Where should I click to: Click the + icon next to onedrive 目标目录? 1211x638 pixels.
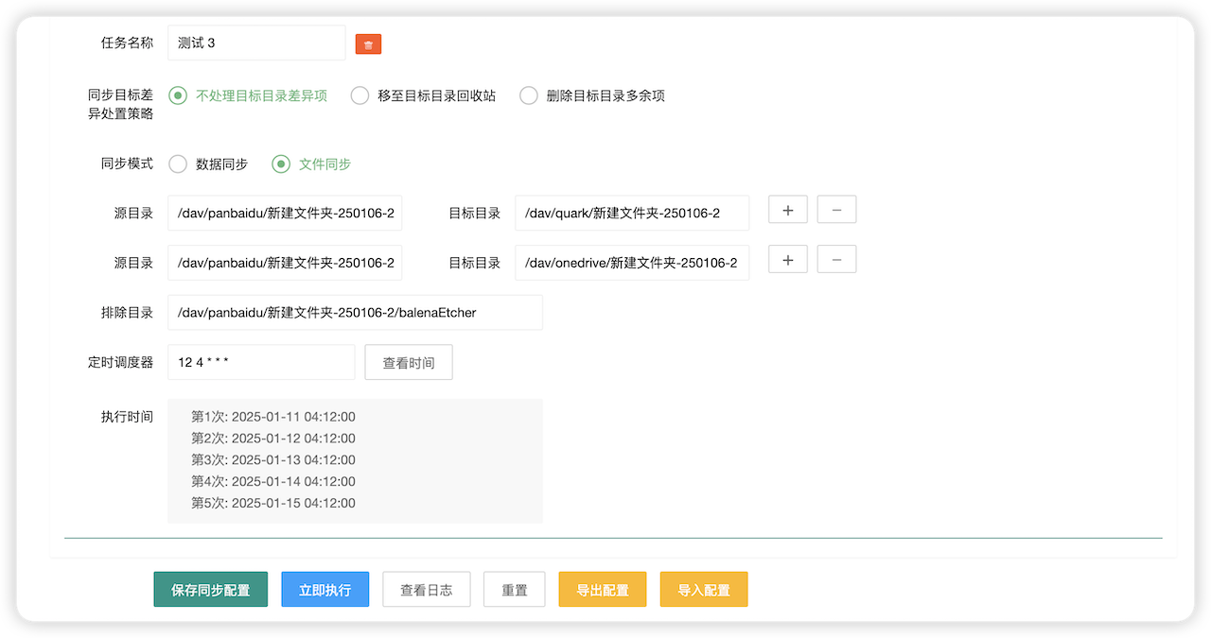[x=787, y=259]
